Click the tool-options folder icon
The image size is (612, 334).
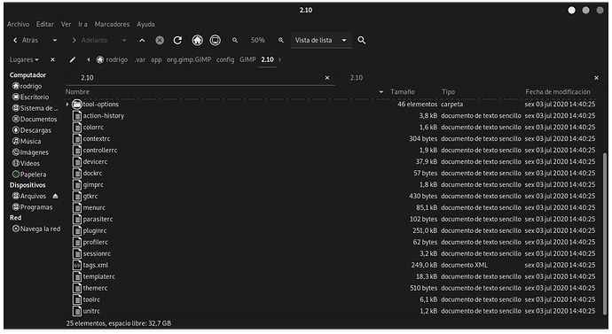click(x=77, y=104)
